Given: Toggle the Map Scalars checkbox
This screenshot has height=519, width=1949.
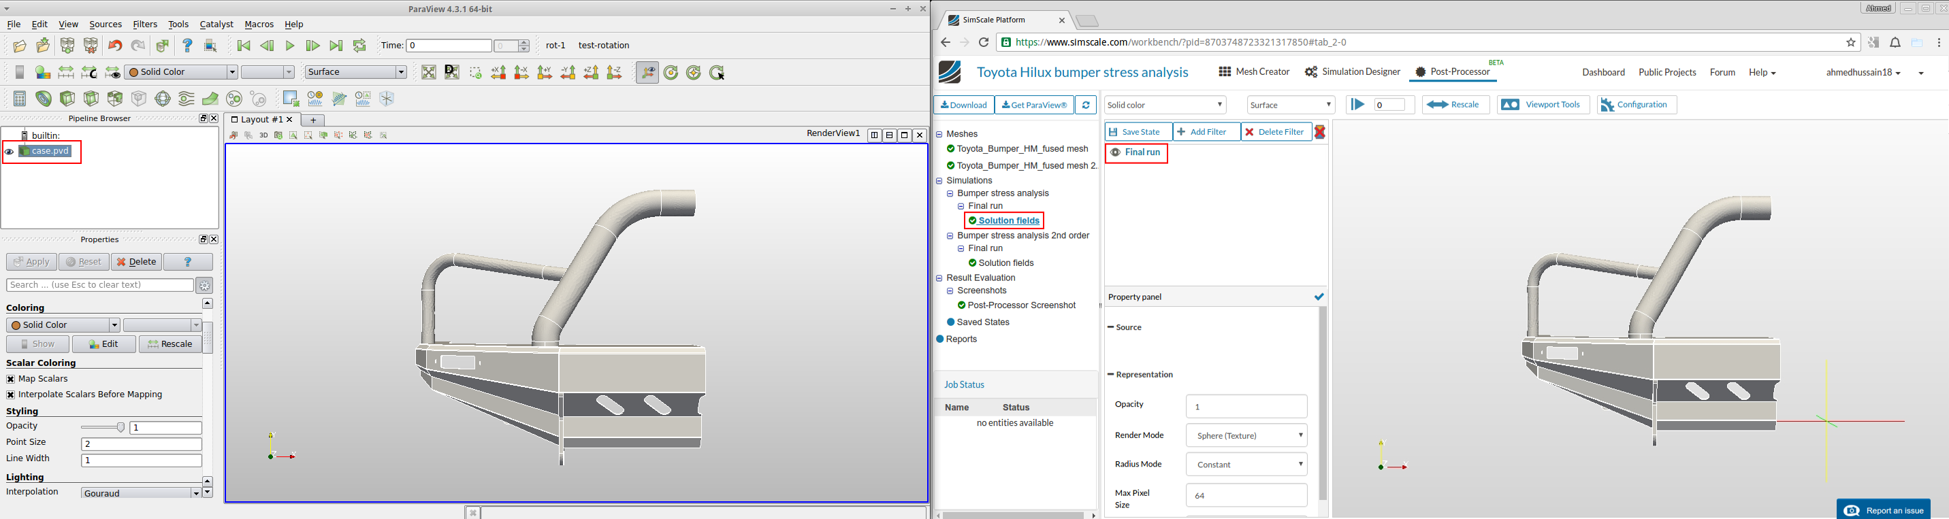Looking at the screenshot, I should click(11, 380).
